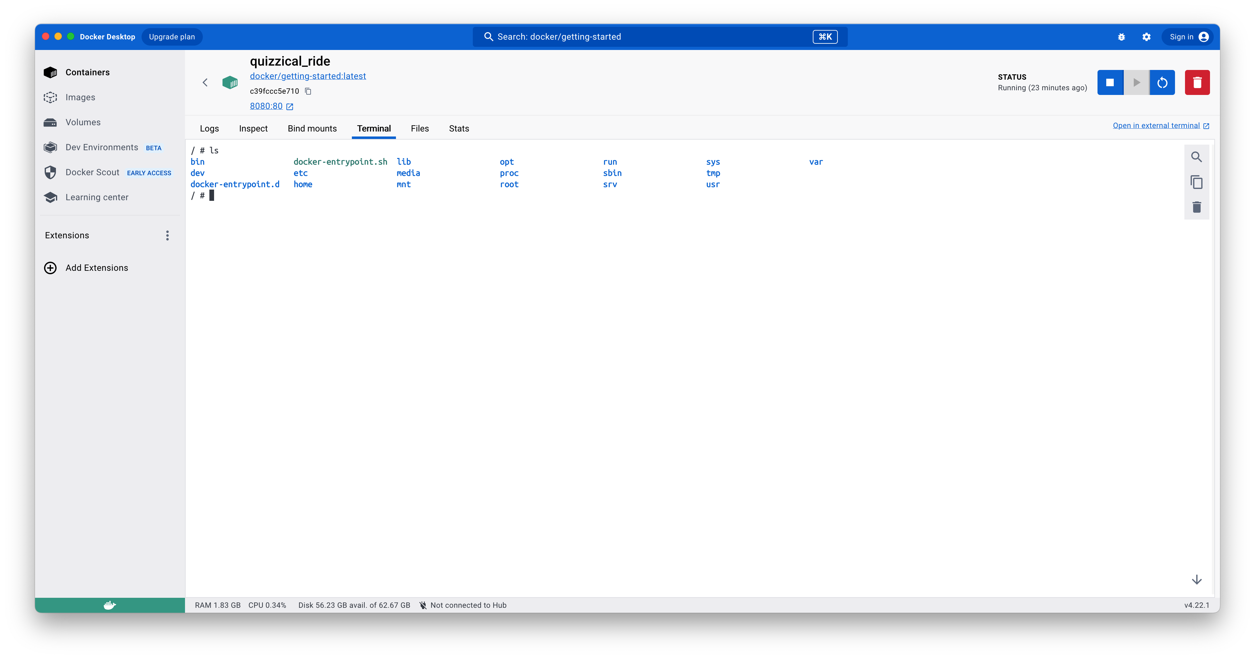The height and width of the screenshot is (659, 1255).
Task: Click the Add Extensions plus icon
Action: [50, 268]
